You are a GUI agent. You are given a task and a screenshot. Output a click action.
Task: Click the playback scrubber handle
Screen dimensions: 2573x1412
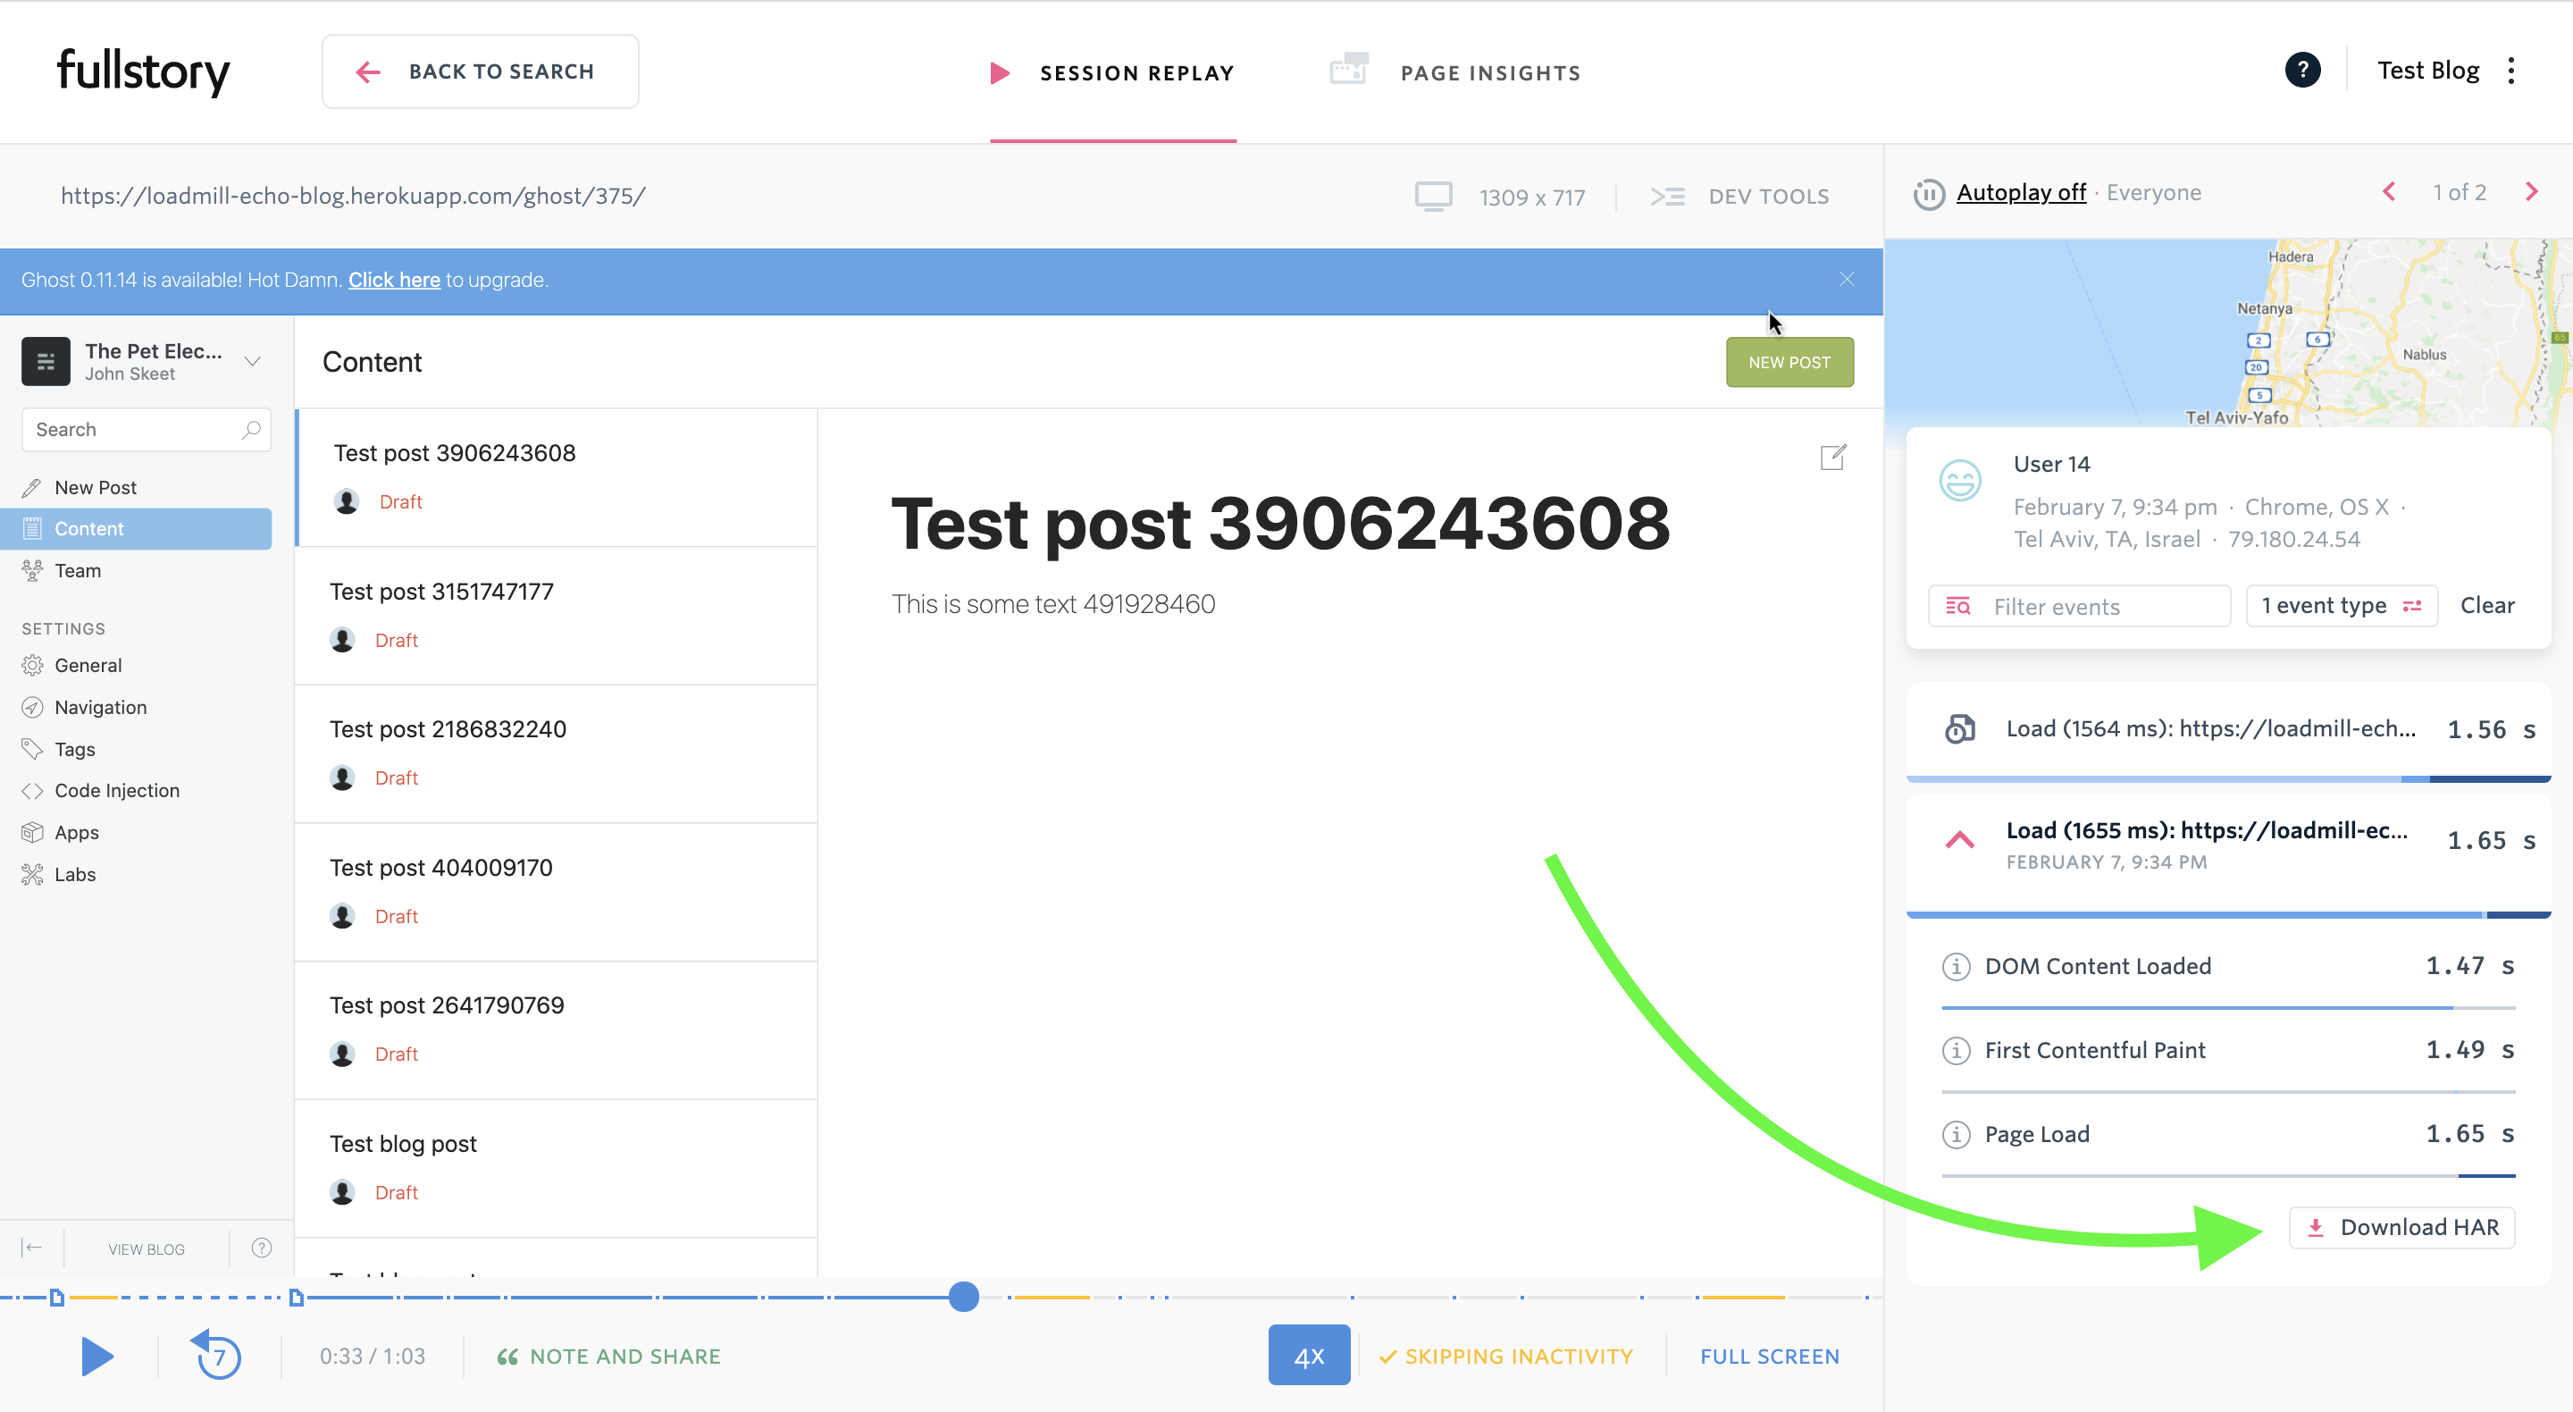(x=964, y=1297)
